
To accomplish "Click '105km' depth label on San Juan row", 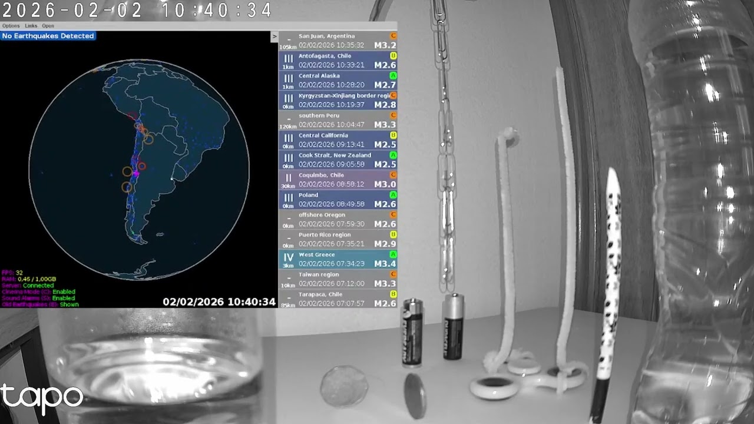I will coord(288,47).
